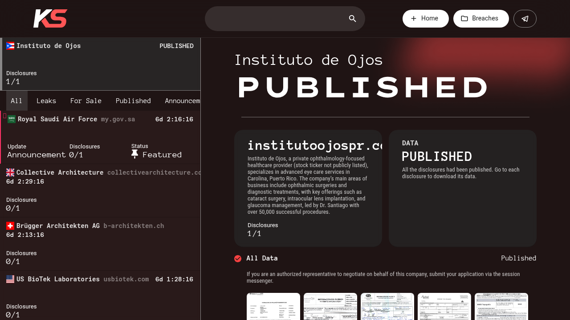Open the fourth document thumbnail
This screenshot has width=570, height=320.
tap(444, 306)
